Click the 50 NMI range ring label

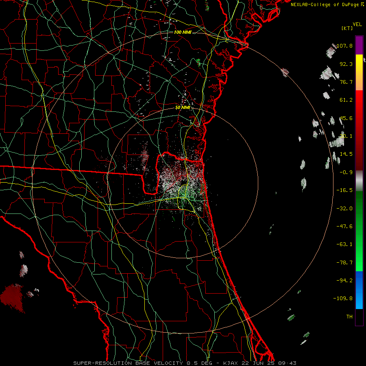183,108
